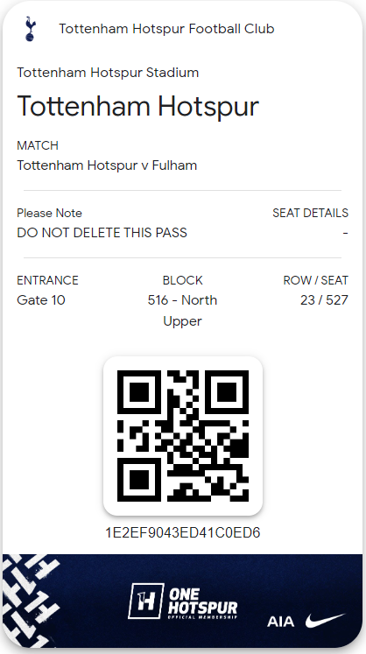This screenshot has height=654, width=366.
Task: Click the Tottenham Hotspur Stadium venue label
Action: [x=108, y=73]
